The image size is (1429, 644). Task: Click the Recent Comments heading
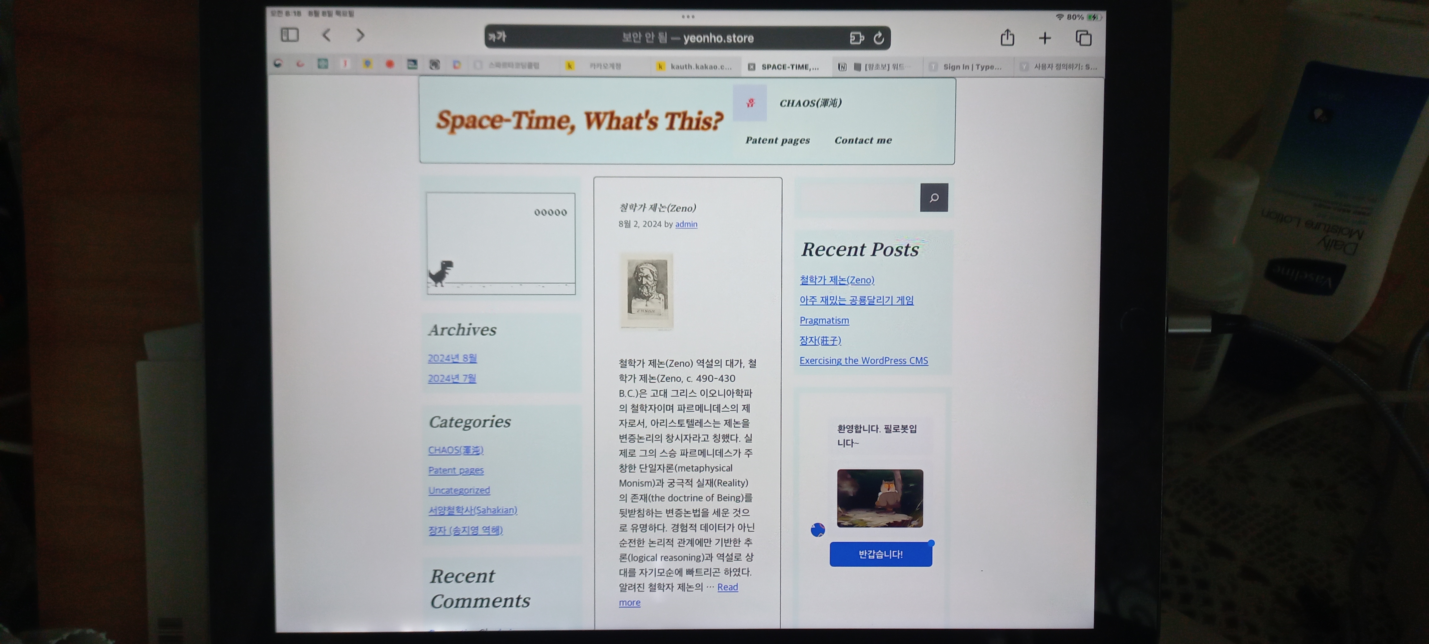(480, 588)
